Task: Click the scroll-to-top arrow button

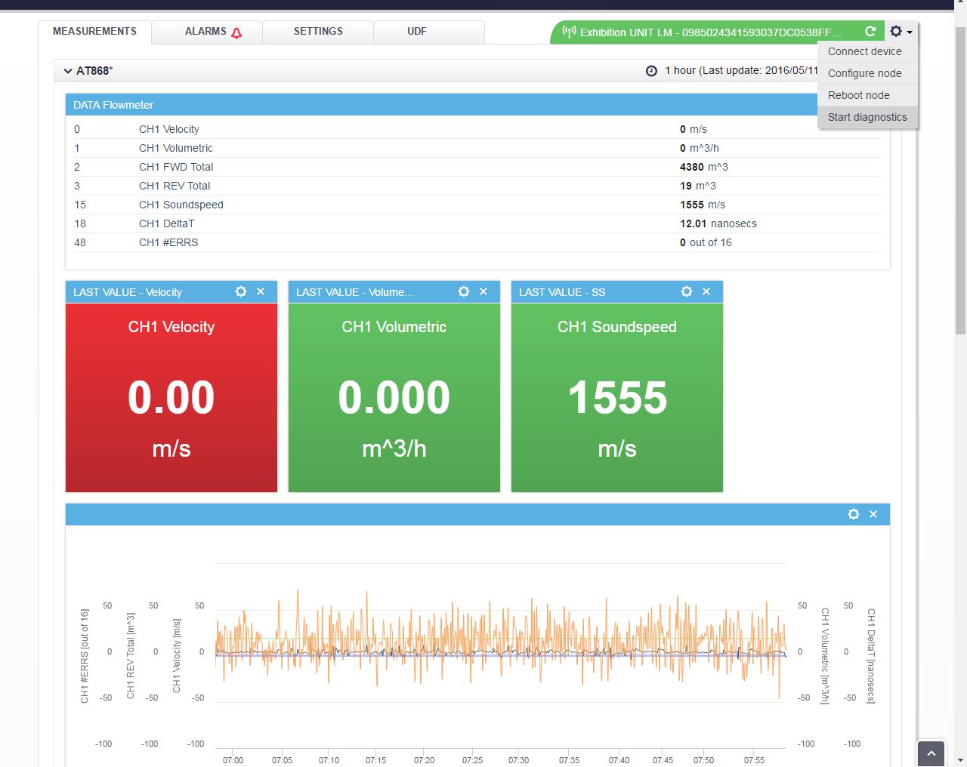Action: 931,753
